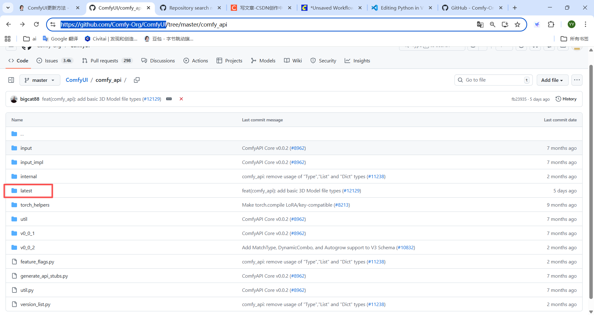The width and height of the screenshot is (594, 315).
Task: Open the Models tab
Action: pos(263,61)
